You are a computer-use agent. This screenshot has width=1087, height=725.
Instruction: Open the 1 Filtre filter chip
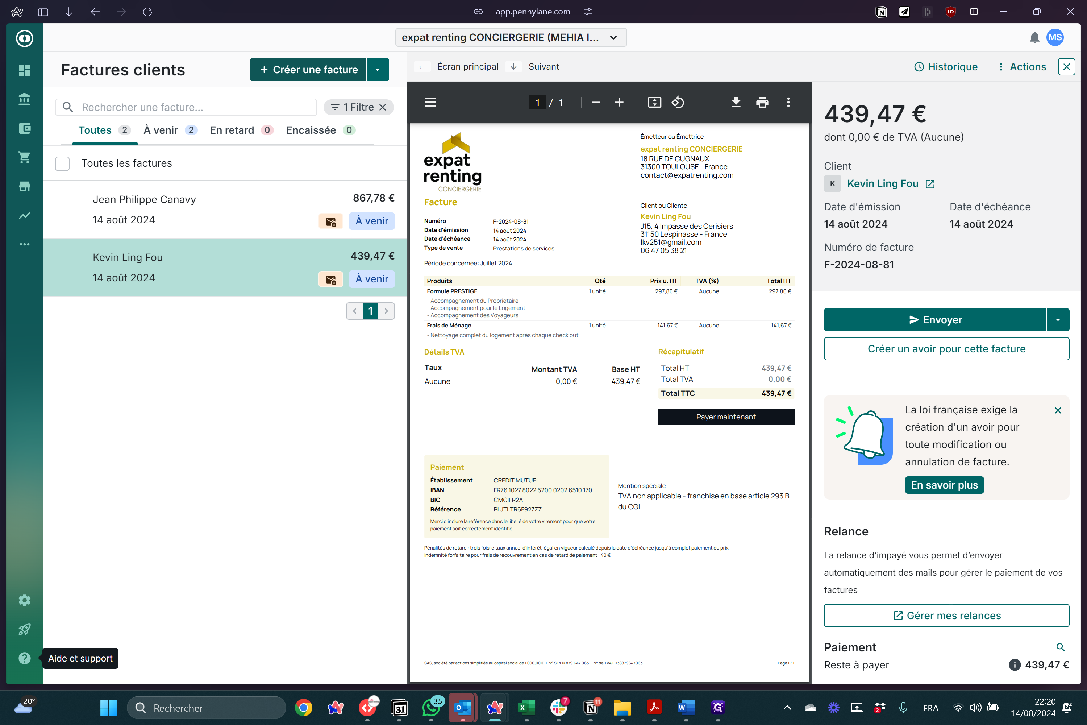[x=353, y=107]
